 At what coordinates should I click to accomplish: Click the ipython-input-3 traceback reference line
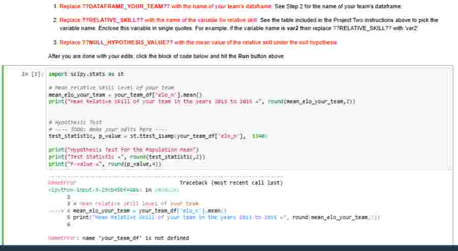coord(113,190)
